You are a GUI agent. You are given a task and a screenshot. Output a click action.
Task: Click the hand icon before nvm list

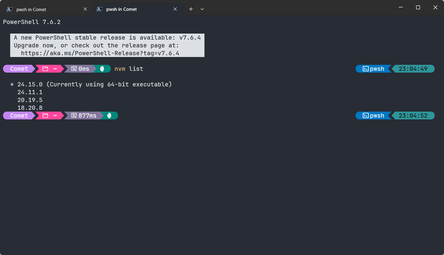[x=102, y=69]
